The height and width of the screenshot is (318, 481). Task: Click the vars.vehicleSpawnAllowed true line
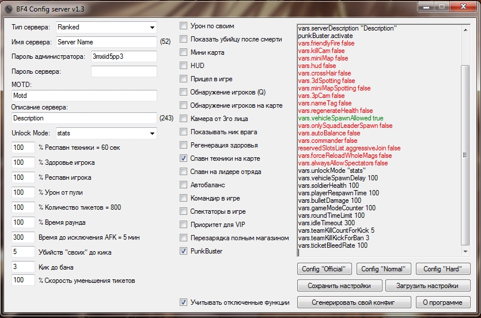coord(340,118)
